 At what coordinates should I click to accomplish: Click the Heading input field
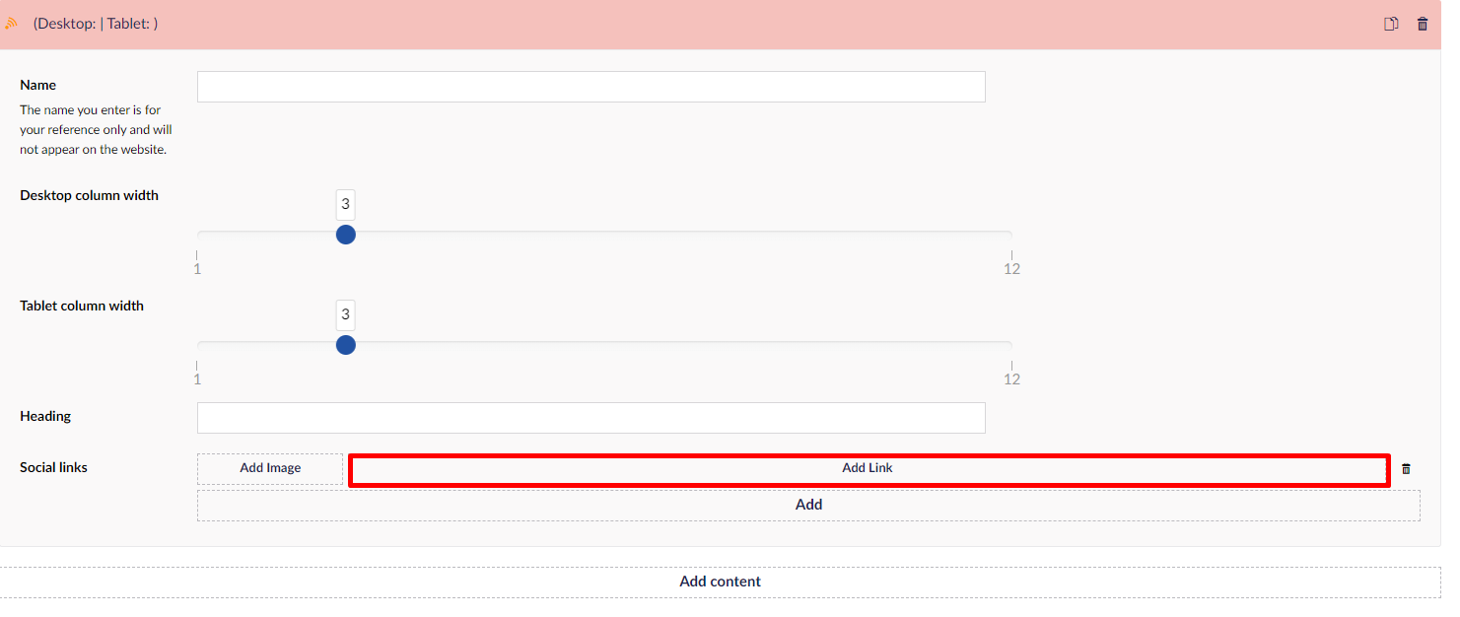pos(591,418)
